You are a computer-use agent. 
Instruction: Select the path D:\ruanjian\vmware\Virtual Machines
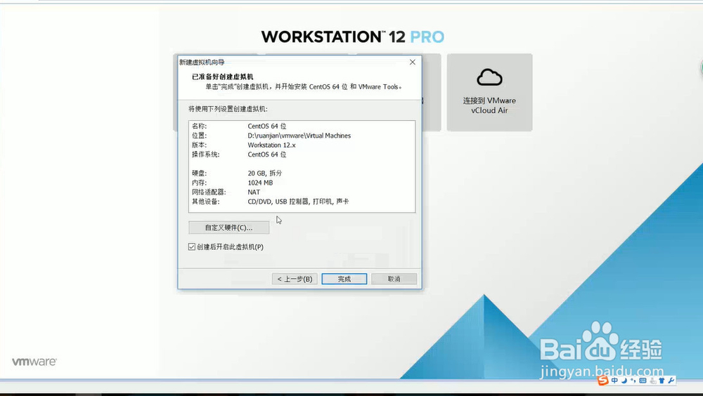point(299,136)
